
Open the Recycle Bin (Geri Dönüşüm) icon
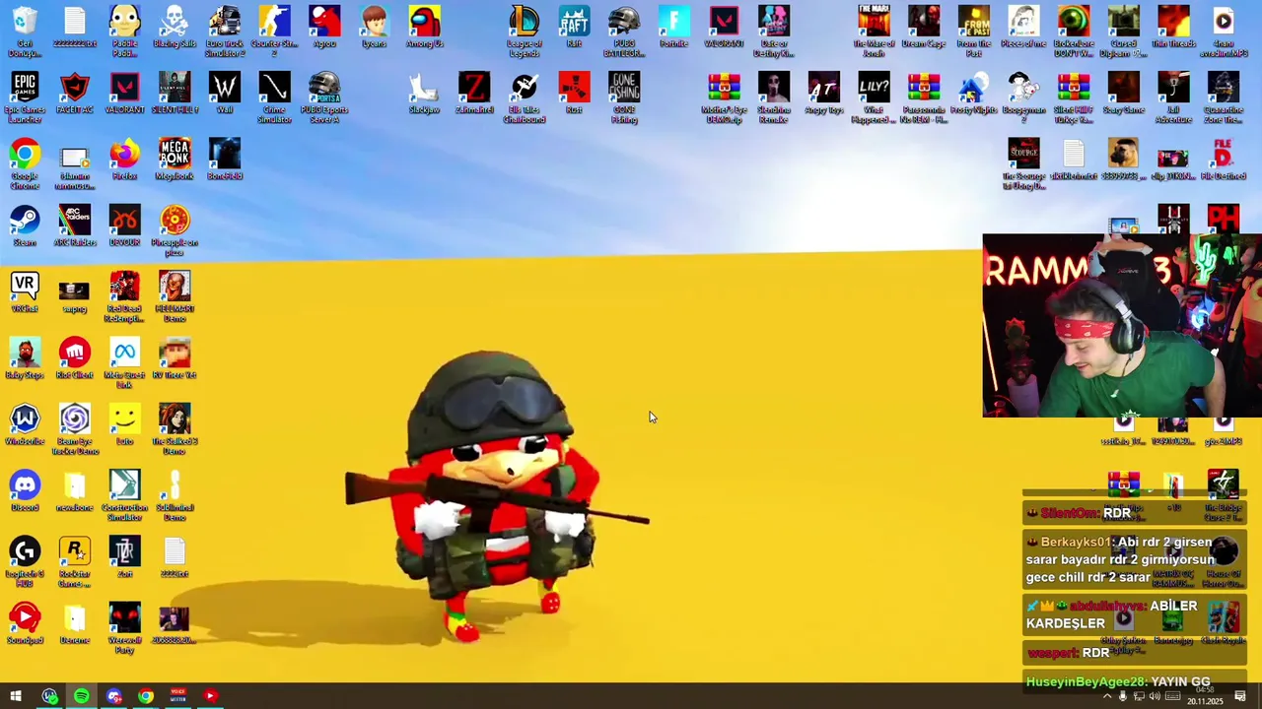click(x=25, y=30)
